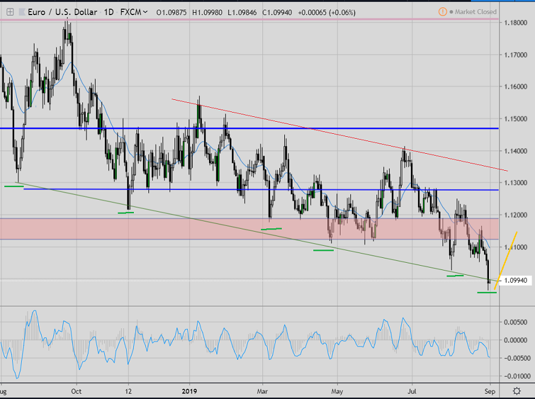Open the FXCM source dropdown chevron
Image resolution: width=535 pixels, height=399 pixels.
[145, 12]
